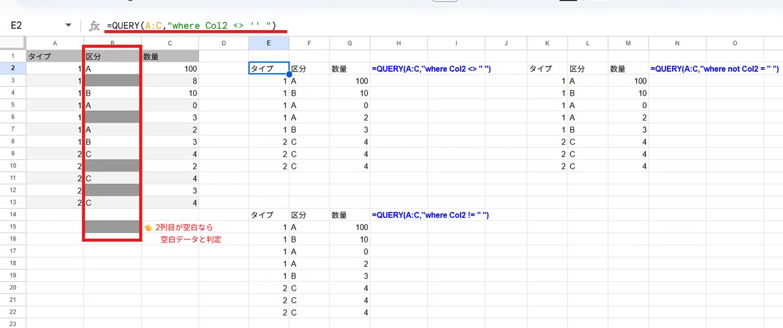
Task: Click cell F16 containing B
Action: [309, 239]
